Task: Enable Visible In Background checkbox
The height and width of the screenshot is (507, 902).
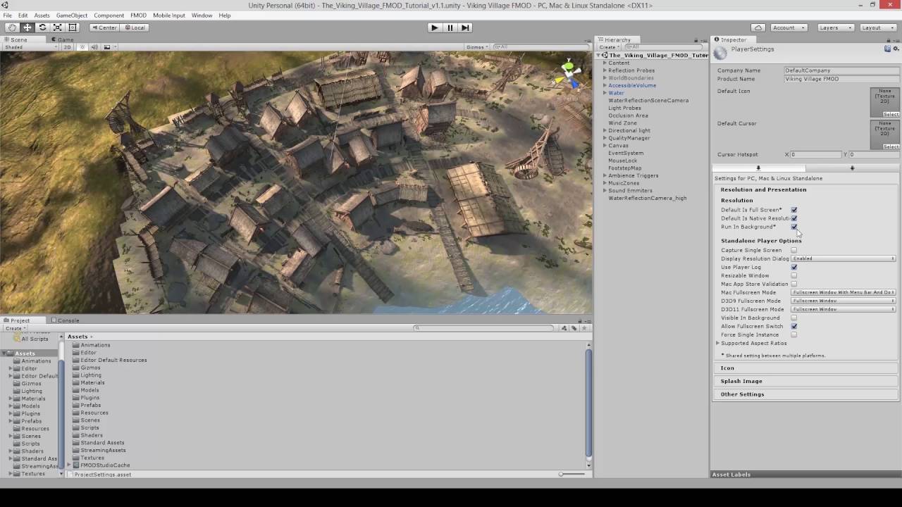Action: 794,318
